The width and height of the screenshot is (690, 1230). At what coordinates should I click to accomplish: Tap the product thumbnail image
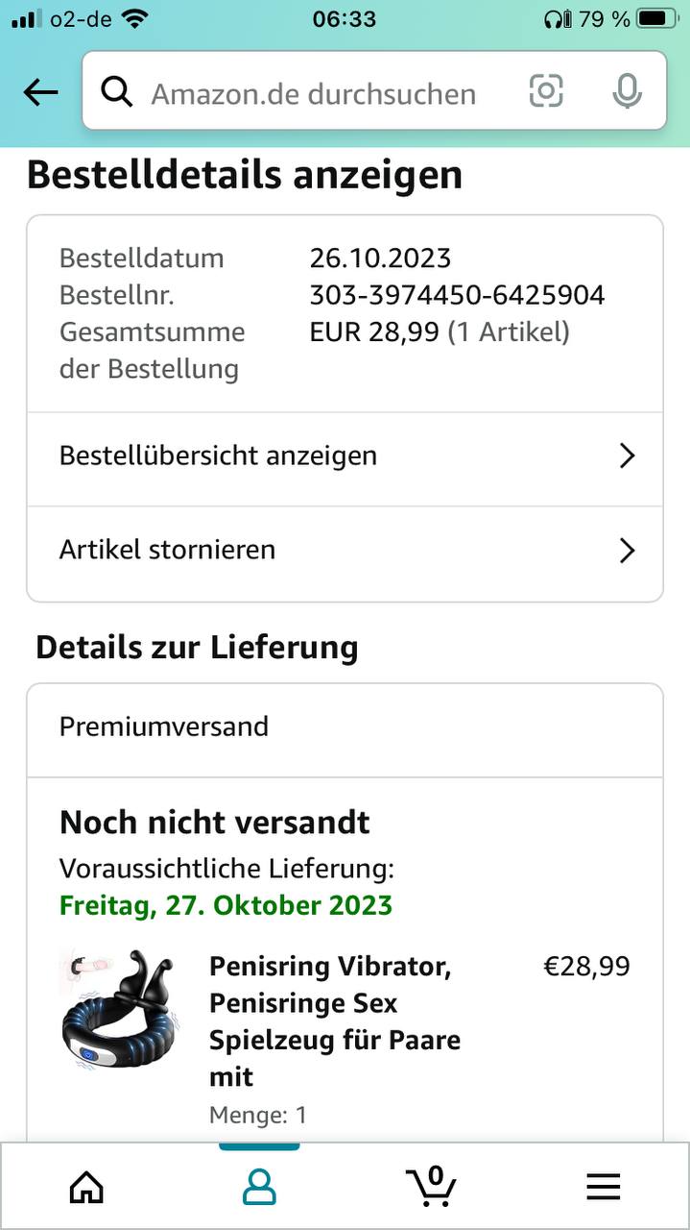point(120,1011)
